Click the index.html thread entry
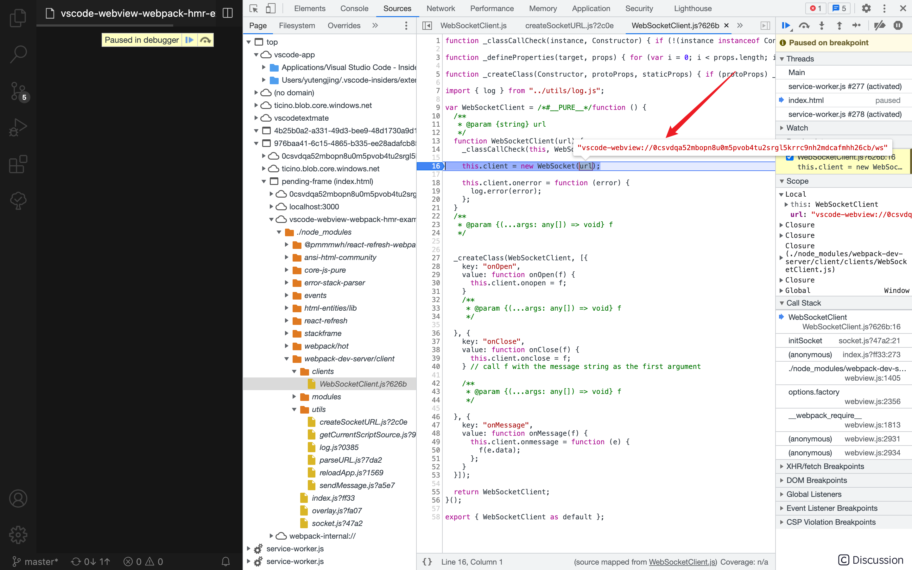This screenshot has height=570, width=912. point(806,100)
